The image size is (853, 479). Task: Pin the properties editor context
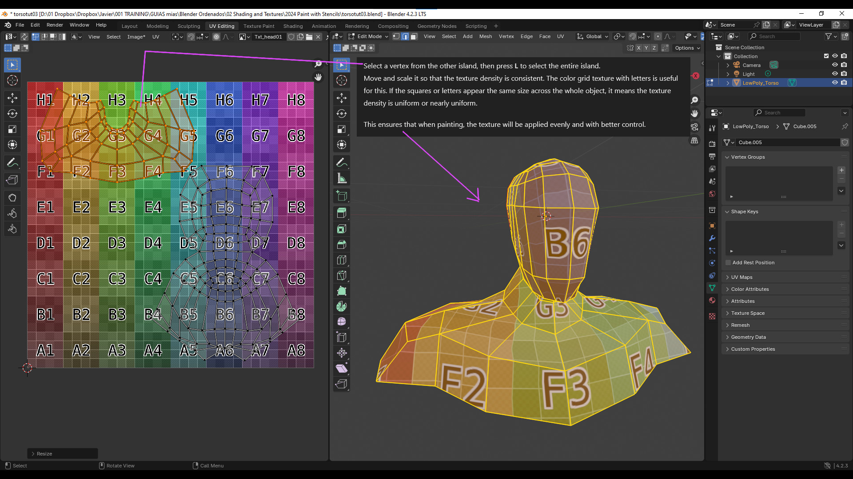pos(845,126)
